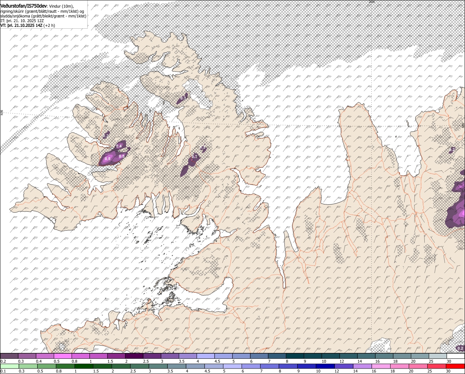This screenshot has width=465, height=374.
Task: Select bottom-row deep blue swatch between 10 and 12
Action: (x=325, y=366)
